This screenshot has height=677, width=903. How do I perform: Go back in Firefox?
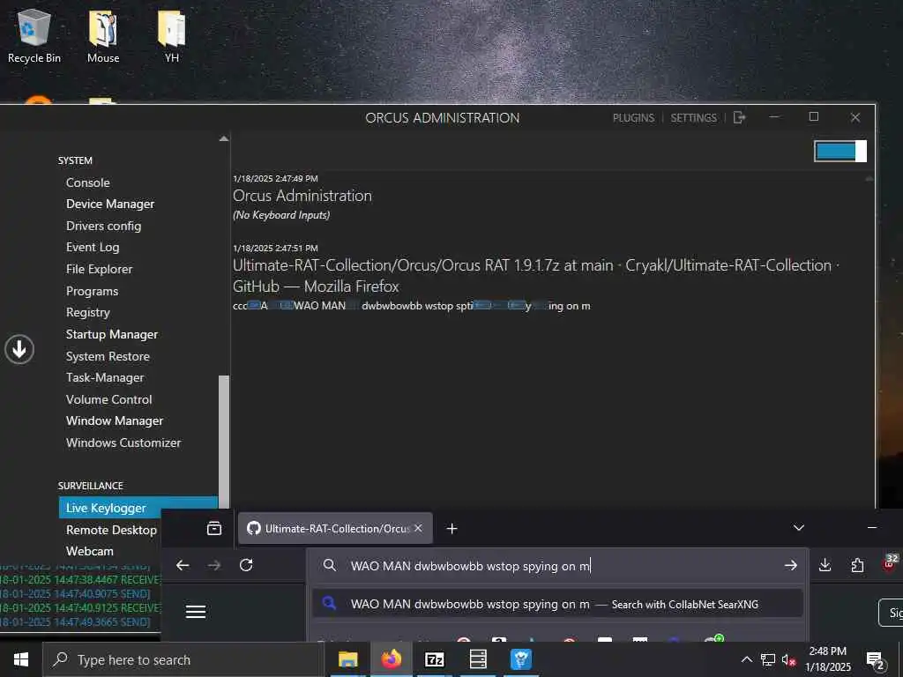(x=183, y=565)
